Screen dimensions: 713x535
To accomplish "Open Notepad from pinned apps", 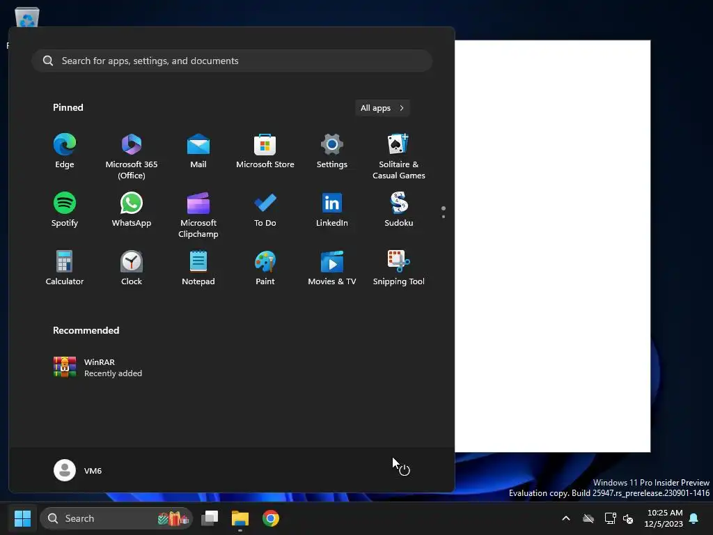I will click(198, 268).
